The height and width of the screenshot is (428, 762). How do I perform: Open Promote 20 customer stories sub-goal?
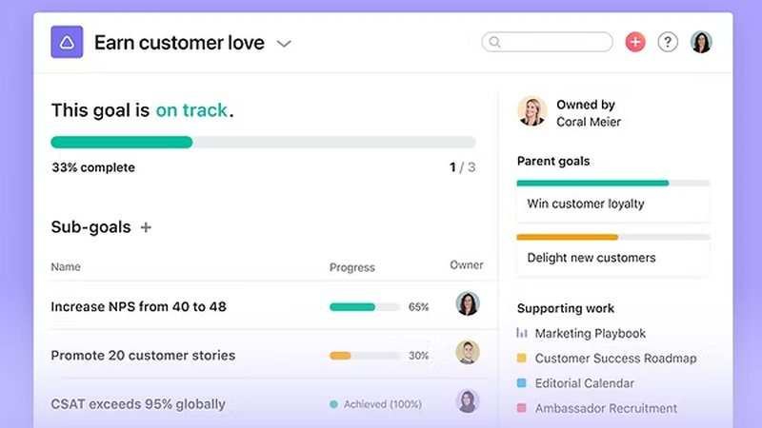click(x=143, y=356)
